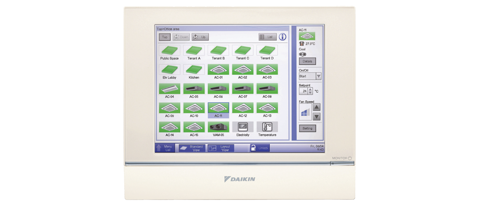
Task: Select the AC-01 cassette unit icon
Action: [218, 69]
